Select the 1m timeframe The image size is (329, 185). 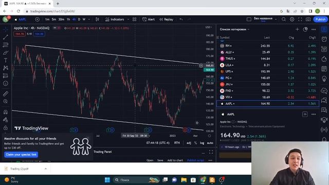[x=47, y=20]
